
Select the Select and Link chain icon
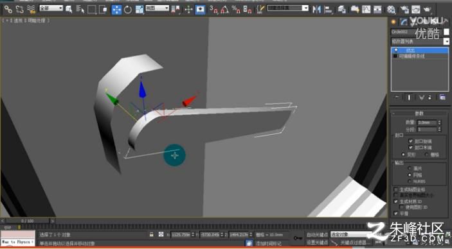(8, 10)
